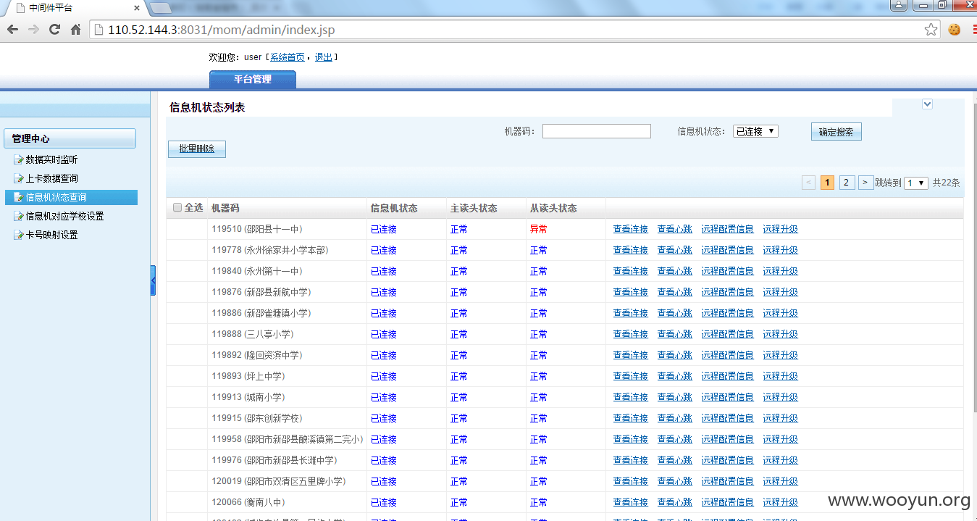Select the 平台管理 tab

(252, 80)
